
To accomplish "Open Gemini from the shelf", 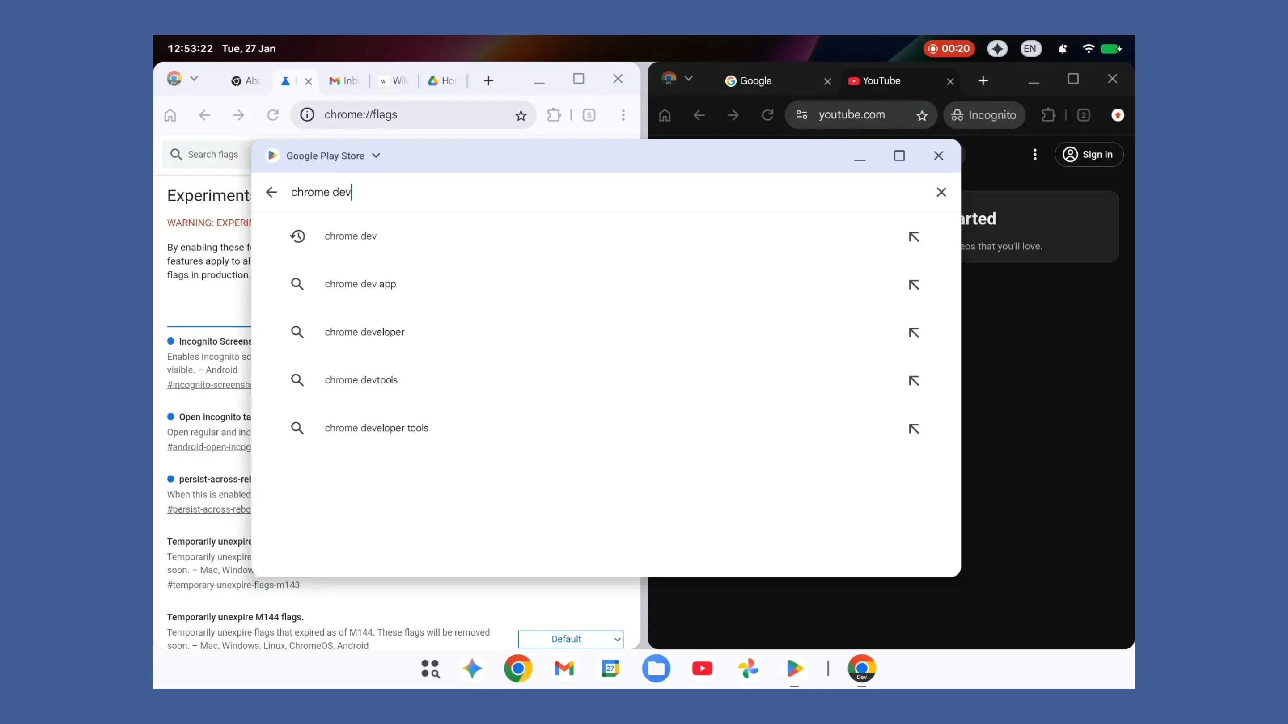I will coord(473,669).
